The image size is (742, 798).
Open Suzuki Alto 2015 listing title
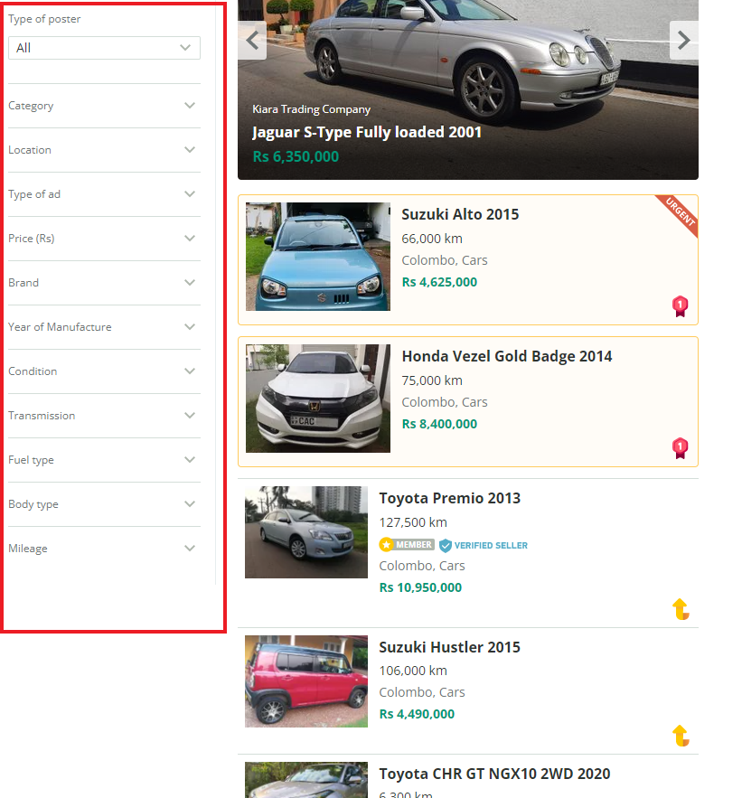click(460, 214)
